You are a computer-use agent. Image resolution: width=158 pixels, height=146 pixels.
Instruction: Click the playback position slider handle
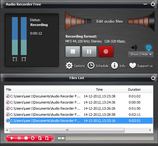(61, 138)
